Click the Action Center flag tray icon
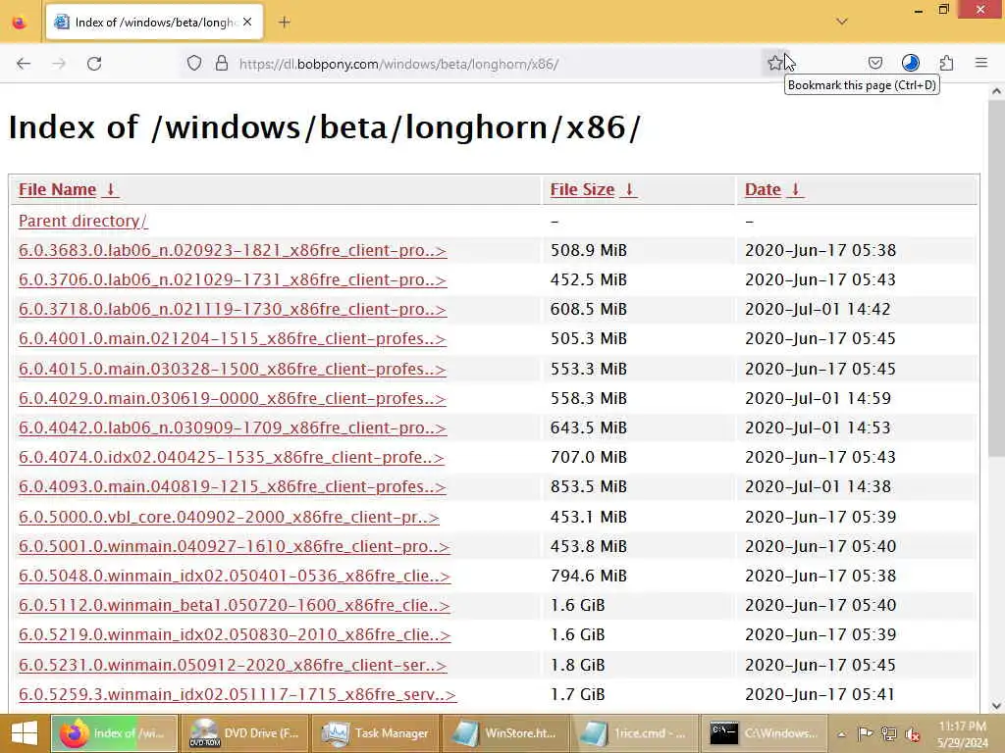This screenshot has width=1005, height=753. 865,734
